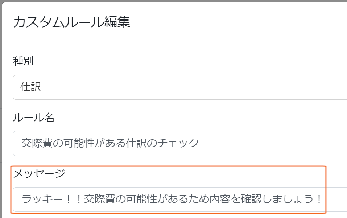Viewport: 347px width, 218px height.
Task: Click the final exclamation mark in message
Action: click(x=319, y=199)
